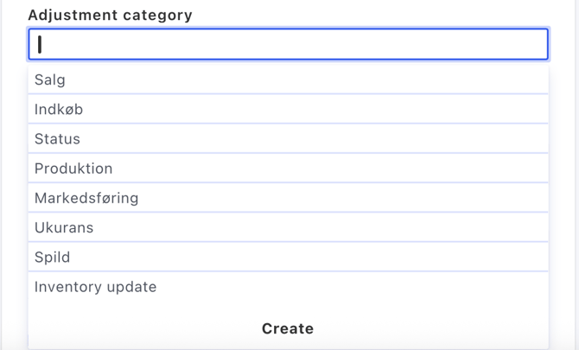Viewport: 579px width, 350px height.
Task: Choose Indkøb from the category list
Action: [x=288, y=110]
